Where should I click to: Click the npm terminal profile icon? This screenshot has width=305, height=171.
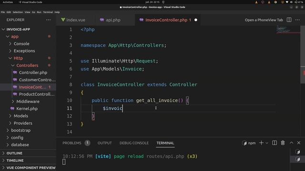pyautogui.click(x=244, y=143)
